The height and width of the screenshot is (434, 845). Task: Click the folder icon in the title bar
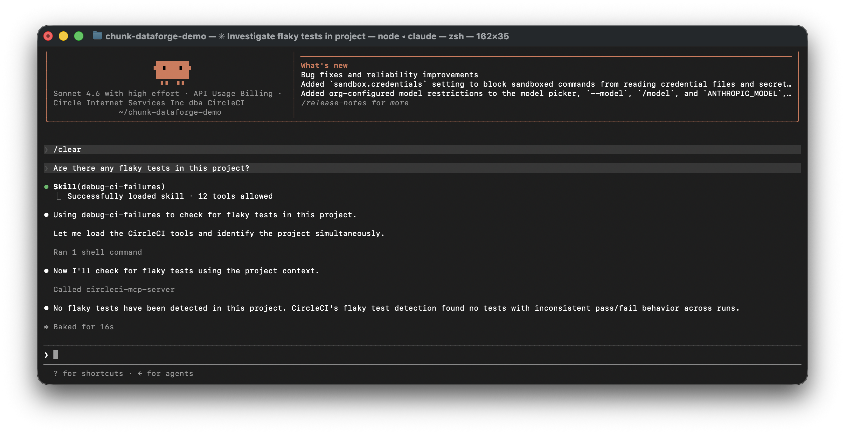coord(97,36)
